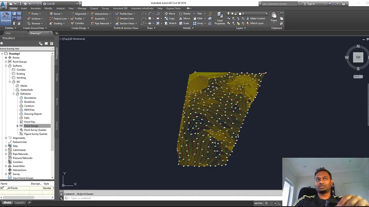The height and width of the screenshot is (207, 369).
Task: Collapse the Definition node
Action: 14,94
